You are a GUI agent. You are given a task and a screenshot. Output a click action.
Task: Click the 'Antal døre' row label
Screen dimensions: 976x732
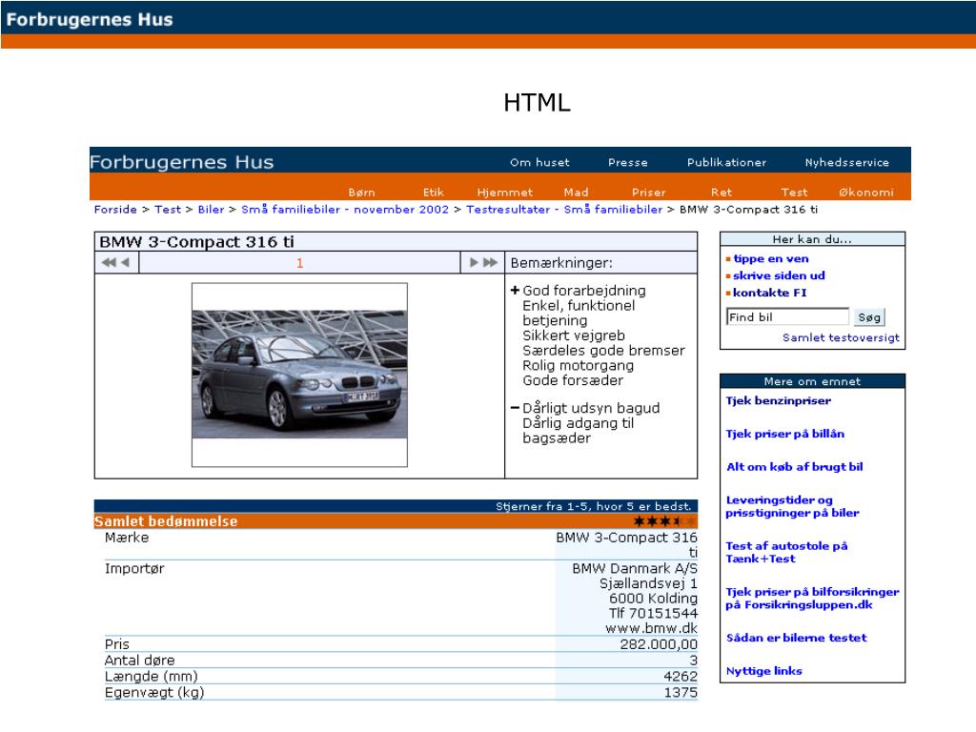139,660
